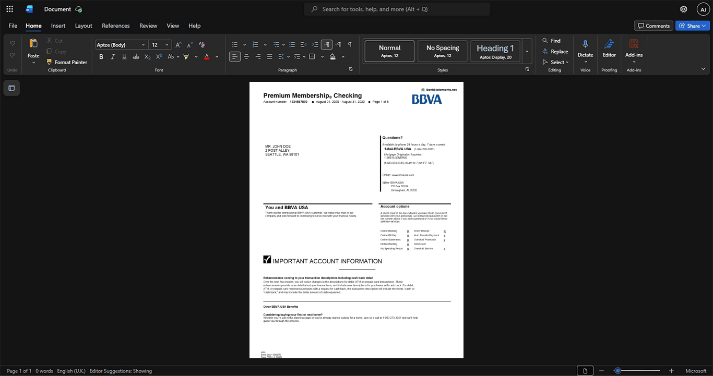Open the Select dropdown in Editing

(555, 62)
